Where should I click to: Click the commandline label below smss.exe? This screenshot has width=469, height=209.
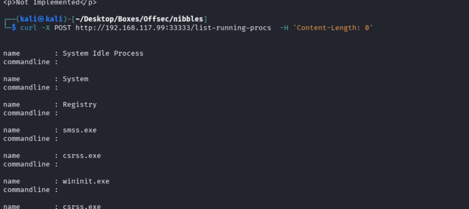tap(26, 139)
